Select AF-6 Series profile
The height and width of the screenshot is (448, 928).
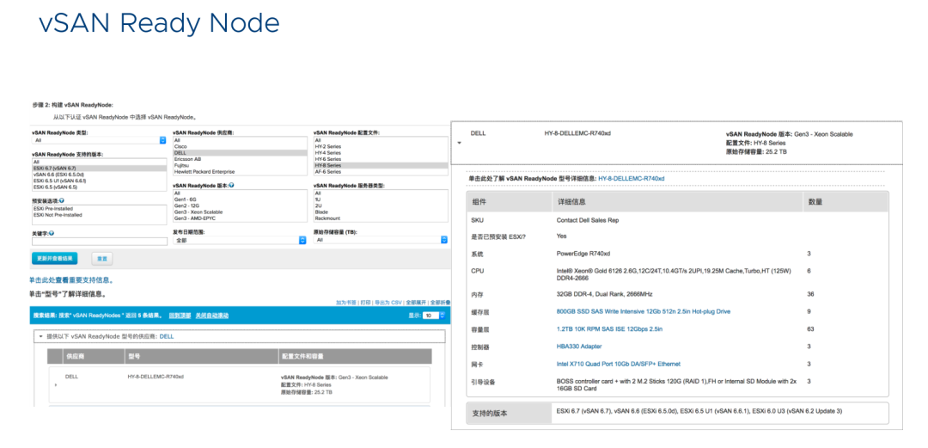pyautogui.click(x=381, y=172)
